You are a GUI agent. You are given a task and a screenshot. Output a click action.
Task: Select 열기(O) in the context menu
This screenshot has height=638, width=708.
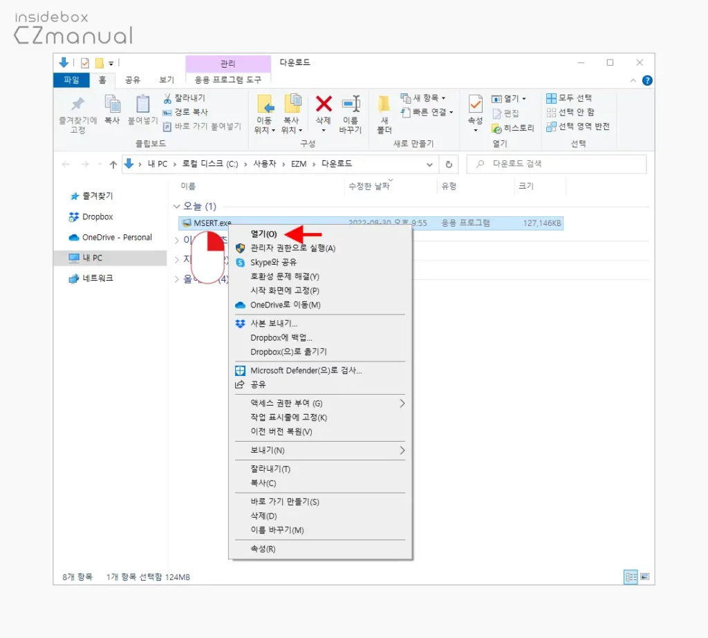coord(263,234)
